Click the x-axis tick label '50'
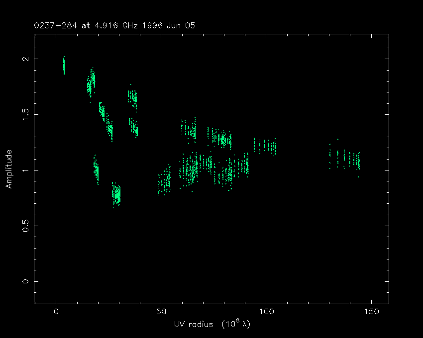This screenshot has width=423, height=338. [161, 312]
